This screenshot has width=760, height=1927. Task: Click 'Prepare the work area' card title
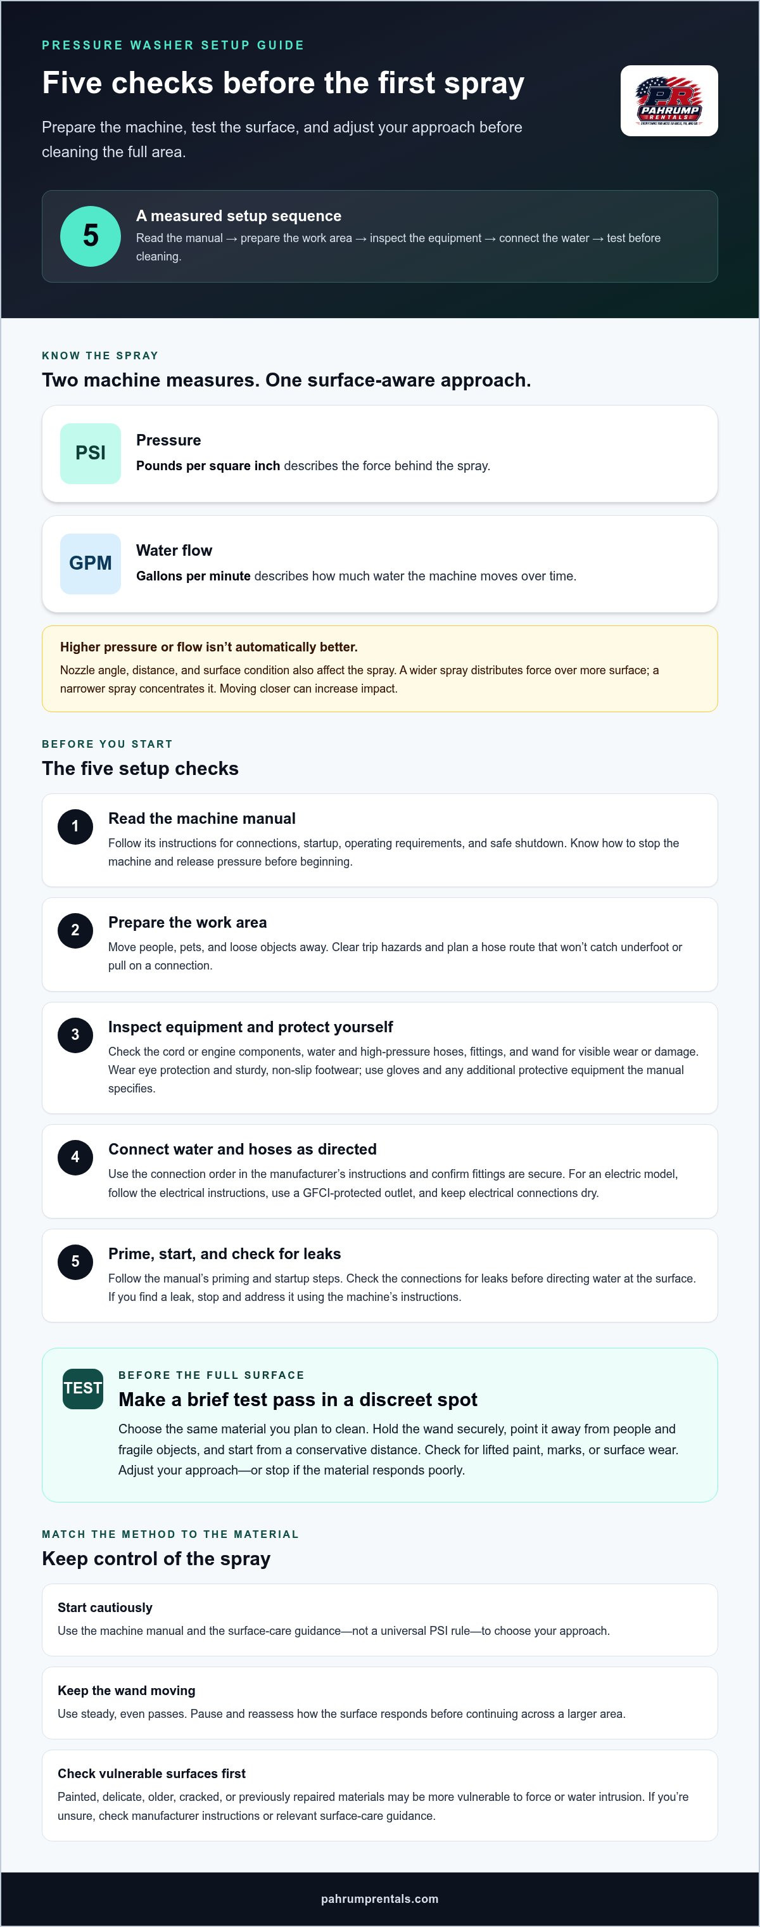click(x=187, y=923)
